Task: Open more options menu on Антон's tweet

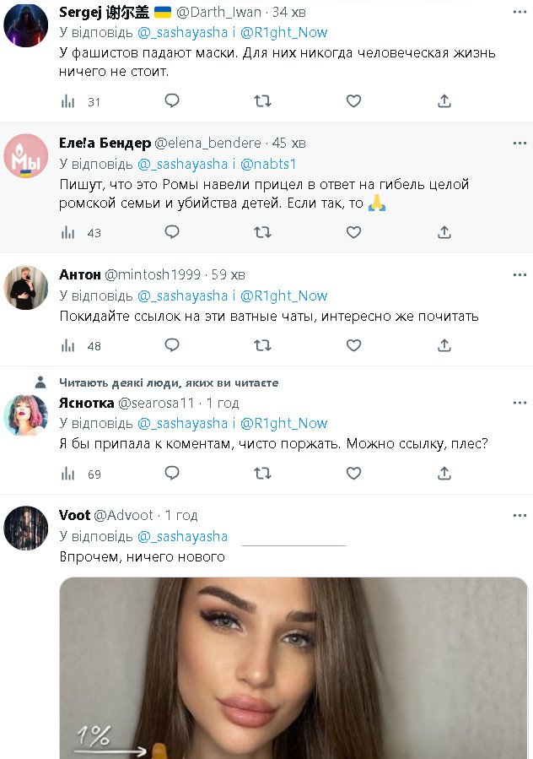Action: point(516,275)
